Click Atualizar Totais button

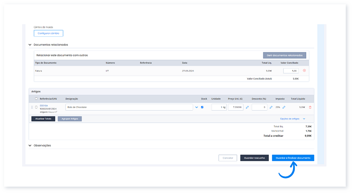43,119
